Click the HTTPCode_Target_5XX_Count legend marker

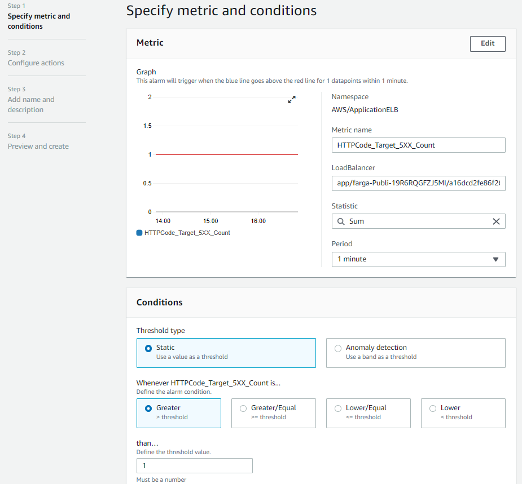pos(138,232)
